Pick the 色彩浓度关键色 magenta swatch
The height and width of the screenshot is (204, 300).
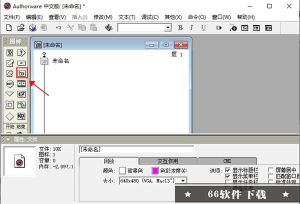(x=155, y=170)
